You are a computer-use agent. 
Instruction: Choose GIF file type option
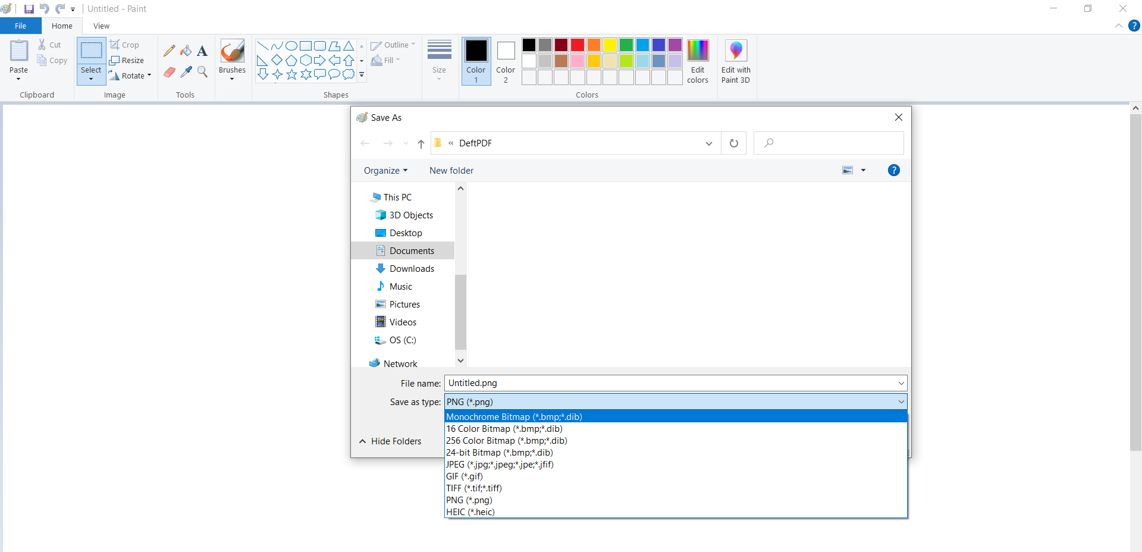coord(676,476)
